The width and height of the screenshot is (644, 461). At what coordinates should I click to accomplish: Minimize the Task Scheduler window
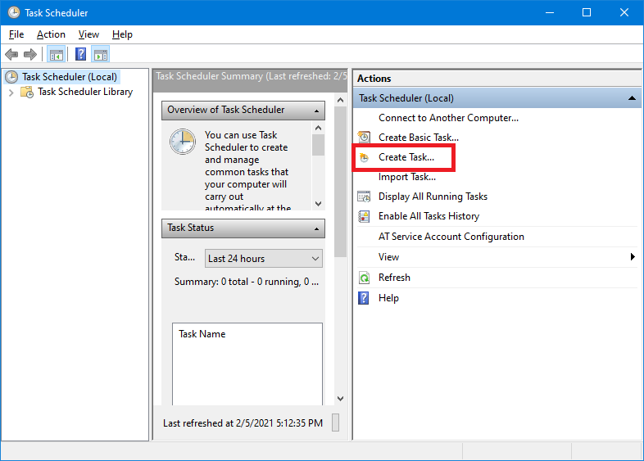pos(550,12)
